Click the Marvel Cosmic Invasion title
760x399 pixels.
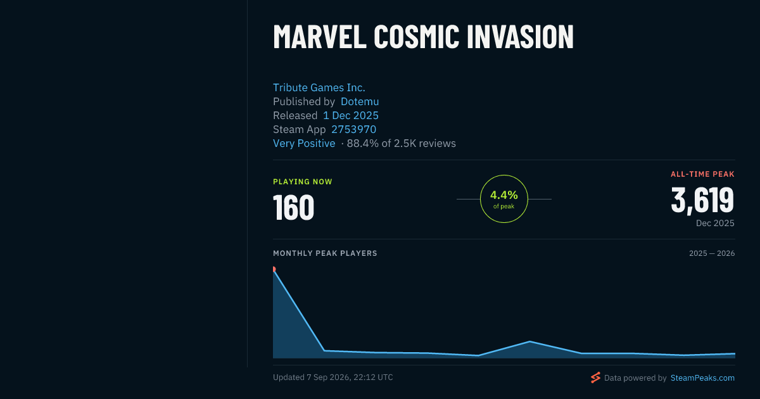click(x=423, y=37)
